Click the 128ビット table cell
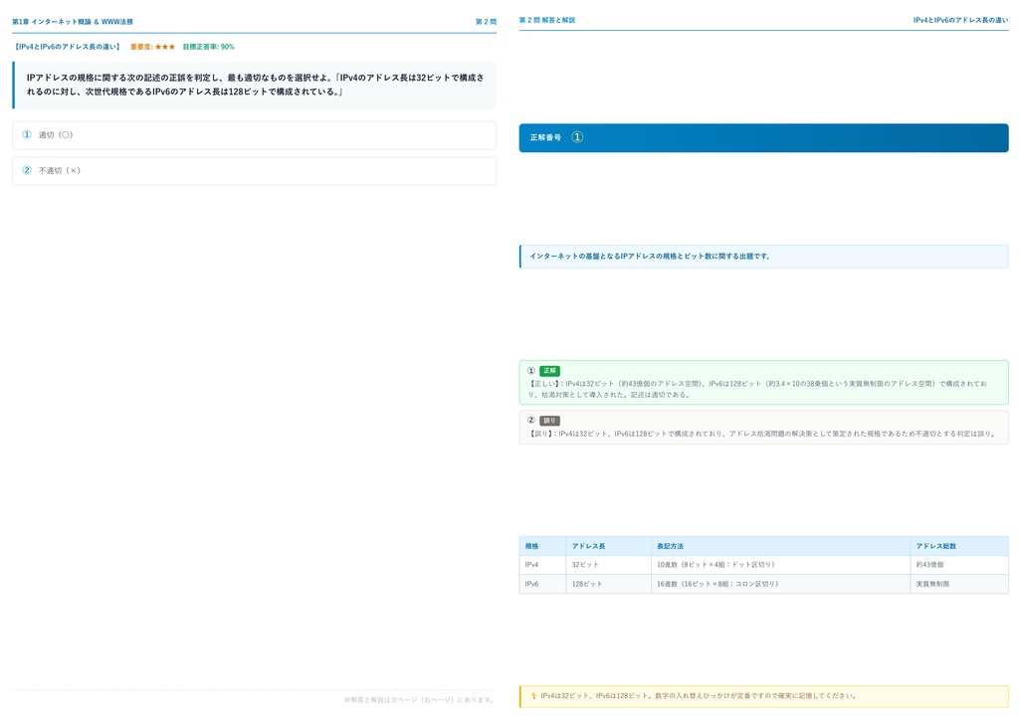Image resolution: width=1019 pixels, height=720 pixels. [608, 584]
